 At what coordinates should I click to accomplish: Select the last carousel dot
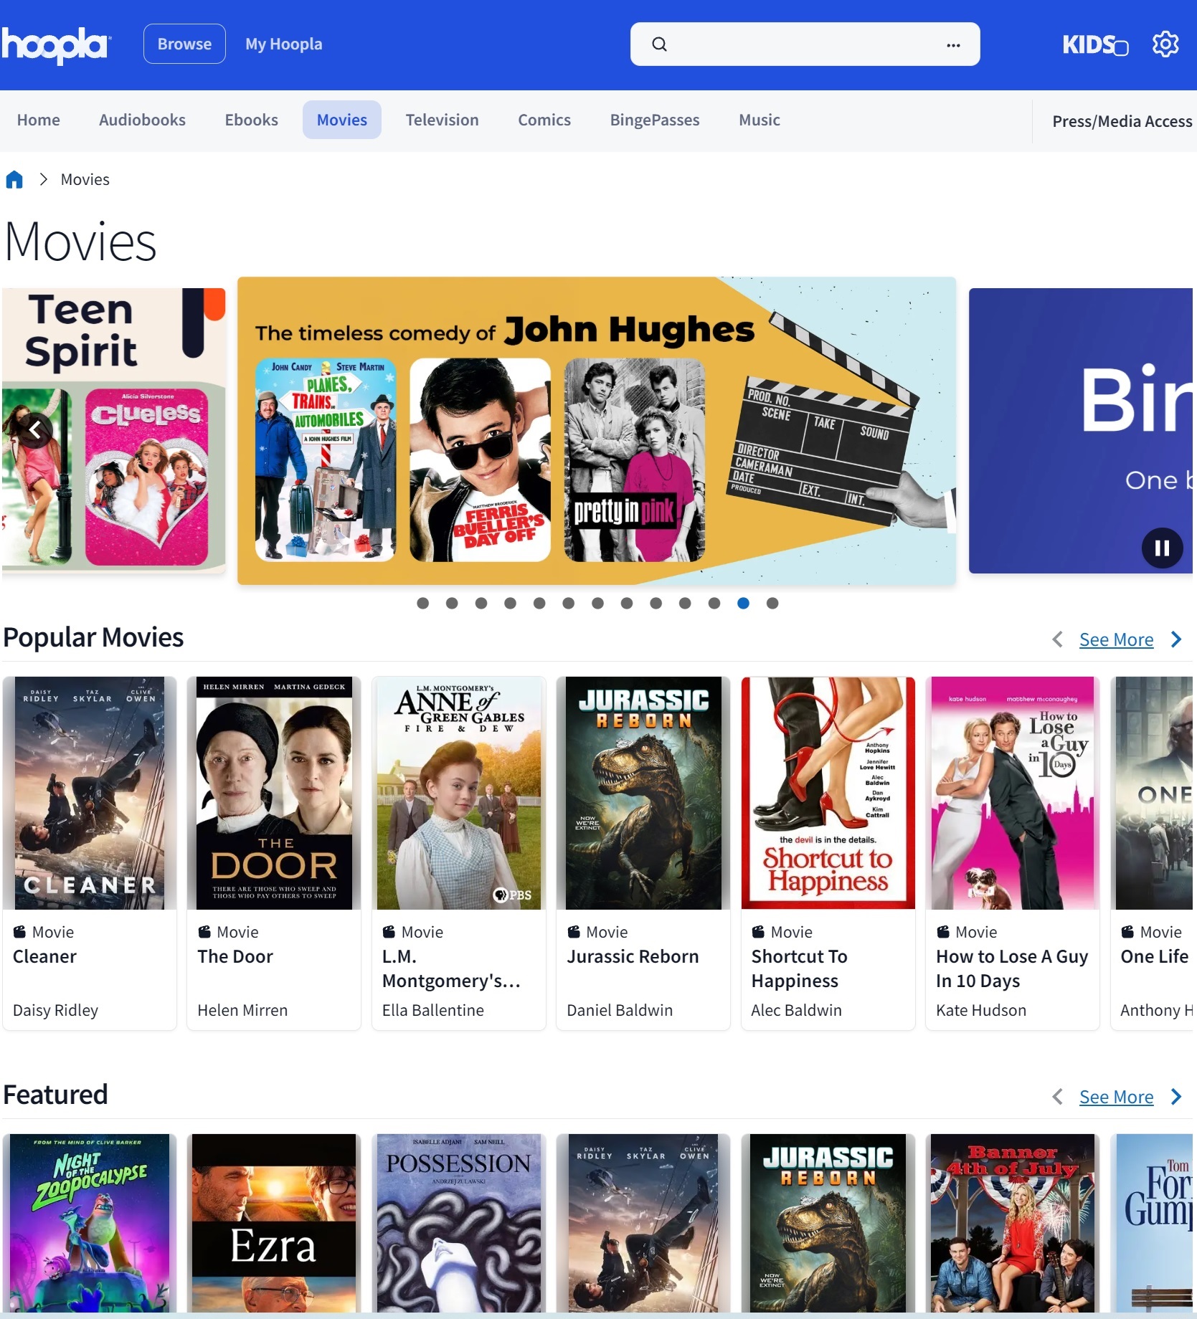pos(772,604)
